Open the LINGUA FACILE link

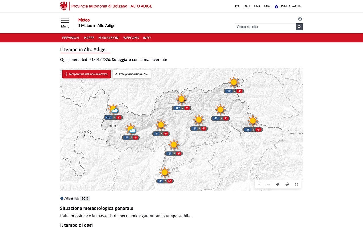tap(288, 6)
